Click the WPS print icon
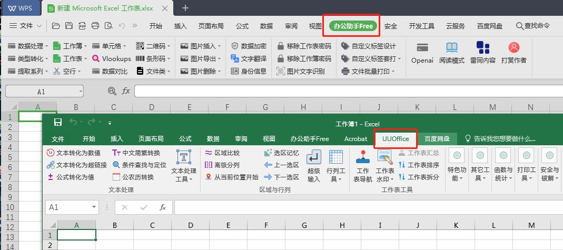The image size is (563, 250). 95,25
